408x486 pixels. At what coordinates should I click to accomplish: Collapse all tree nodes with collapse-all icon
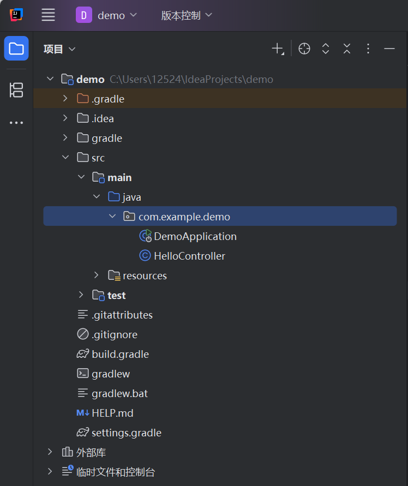(346, 49)
